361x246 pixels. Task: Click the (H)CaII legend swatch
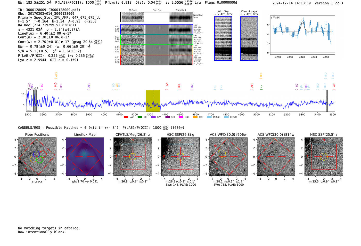pos(226,117)
